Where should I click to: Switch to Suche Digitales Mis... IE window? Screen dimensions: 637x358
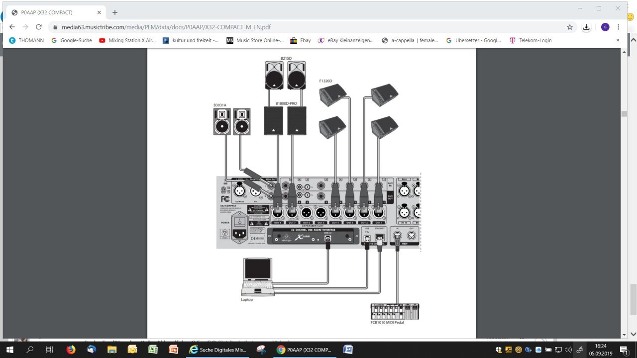point(217,350)
